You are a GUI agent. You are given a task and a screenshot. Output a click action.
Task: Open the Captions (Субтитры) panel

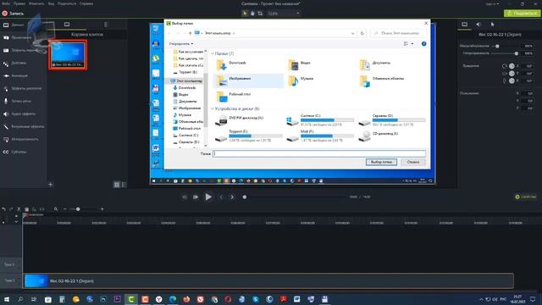coord(15,152)
